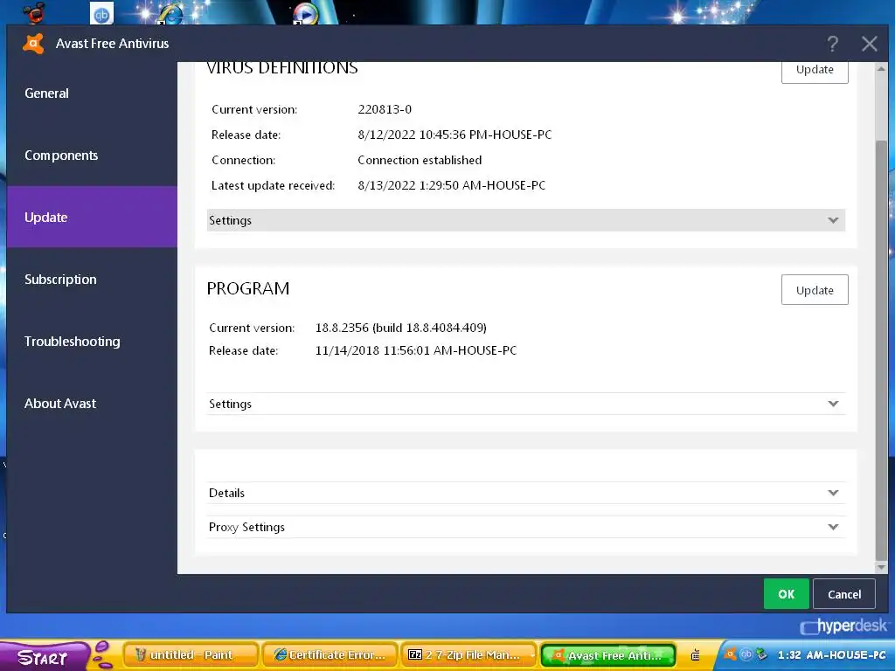895x671 pixels.
Task: Click the small taskbar toolbar icon beside Avast
Action: 695,655
